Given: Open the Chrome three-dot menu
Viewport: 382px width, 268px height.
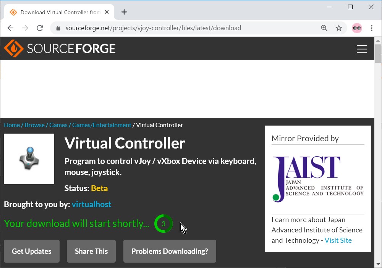Looking at the screenshot, I should pos(371,28).
